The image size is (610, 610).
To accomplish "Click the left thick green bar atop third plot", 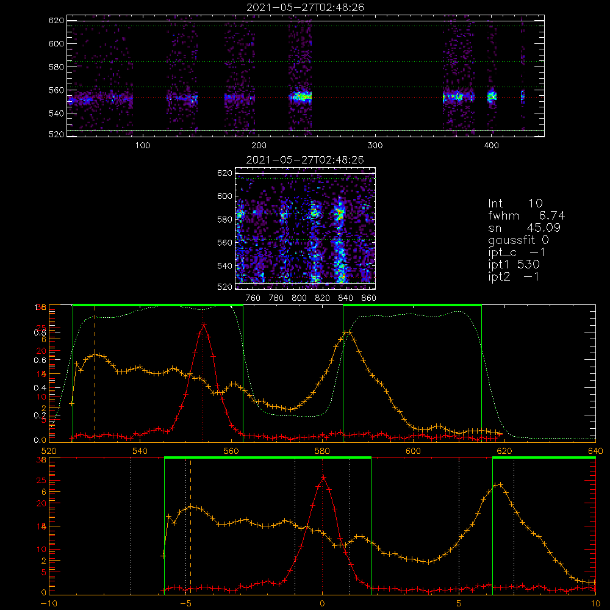I will click(158, 305).
